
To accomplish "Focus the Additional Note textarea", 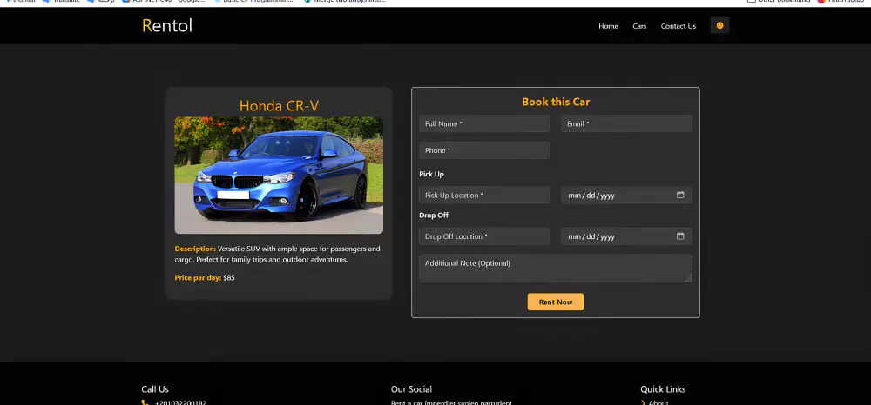I will click(x=556, y=269).
